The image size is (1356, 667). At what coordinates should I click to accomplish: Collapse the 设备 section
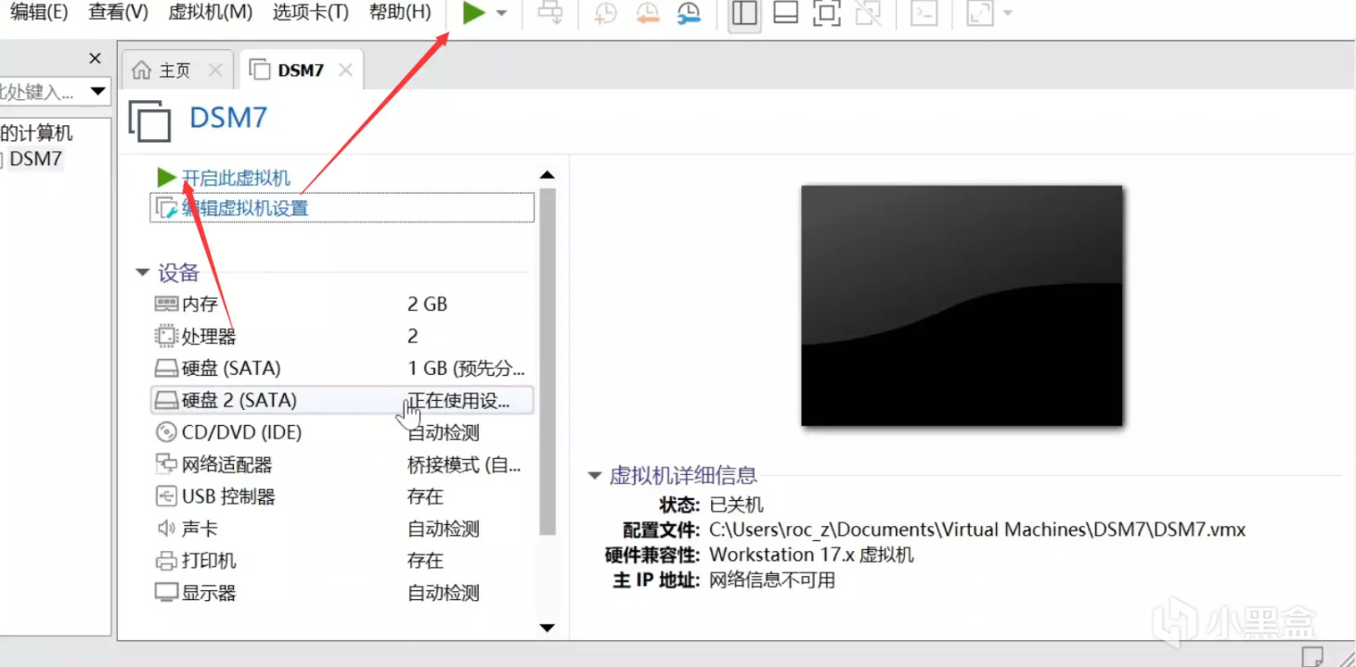(x=143, y=273)
